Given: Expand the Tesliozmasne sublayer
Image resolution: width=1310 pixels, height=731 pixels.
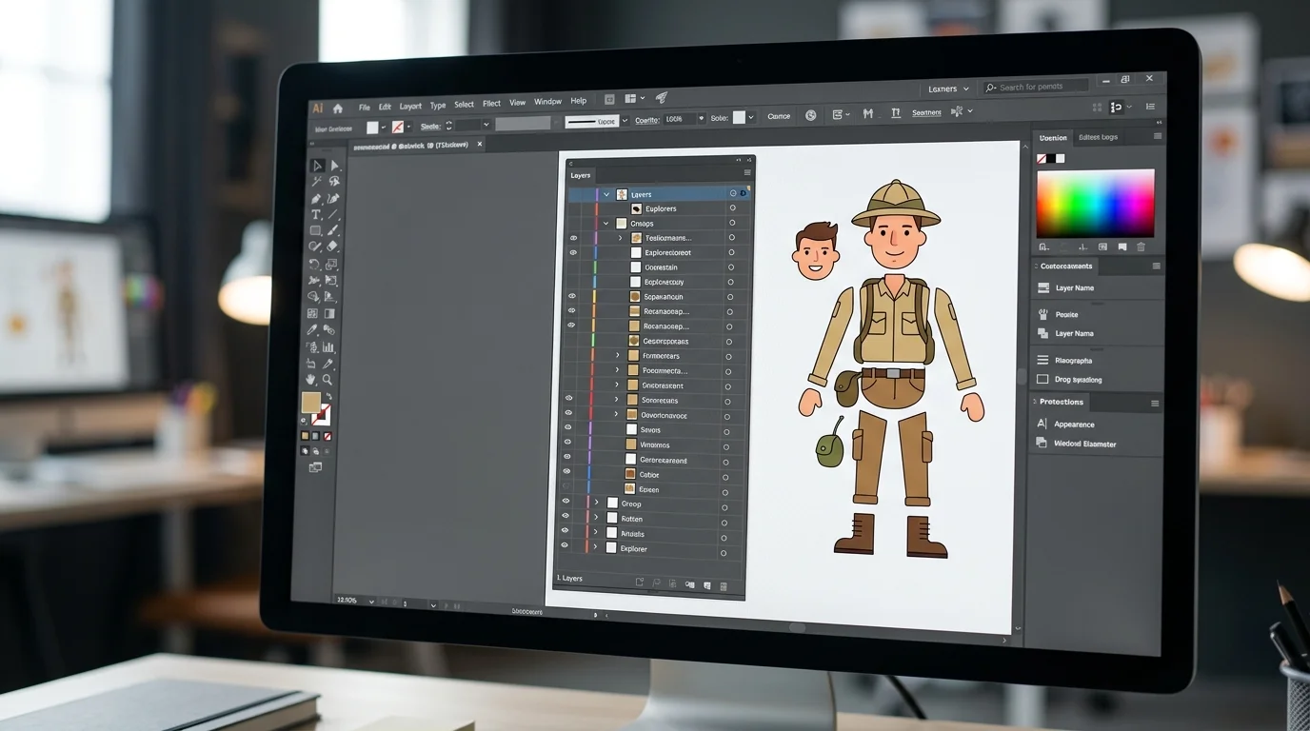Looking at the screenshot, I should click(x=620, y=238).
